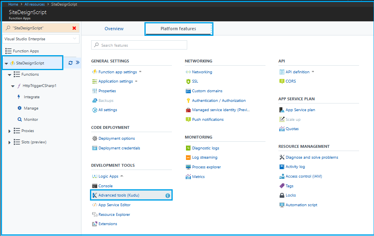374x236 pixels.
Task: Select the Platform features tab
Action: [178, 29]
